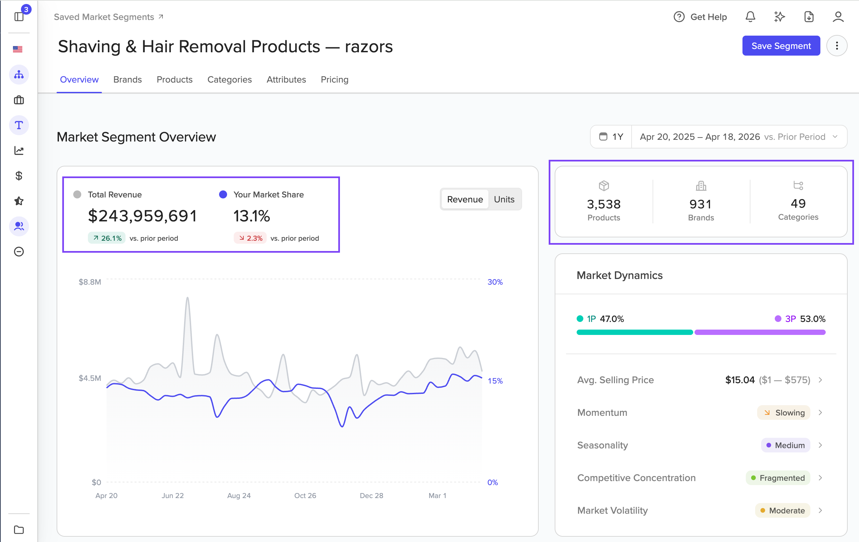Viewport: 859px width, 542px height.
Task: Click the 26.1% revenue change badge
Action: [107, 238]
